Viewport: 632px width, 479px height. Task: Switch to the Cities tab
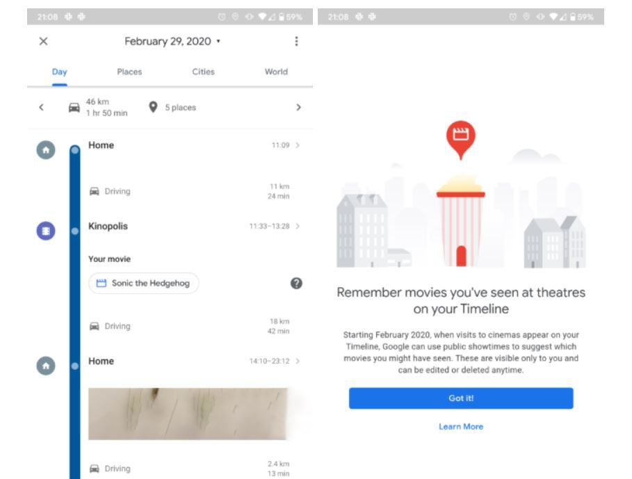click(203, 72)
